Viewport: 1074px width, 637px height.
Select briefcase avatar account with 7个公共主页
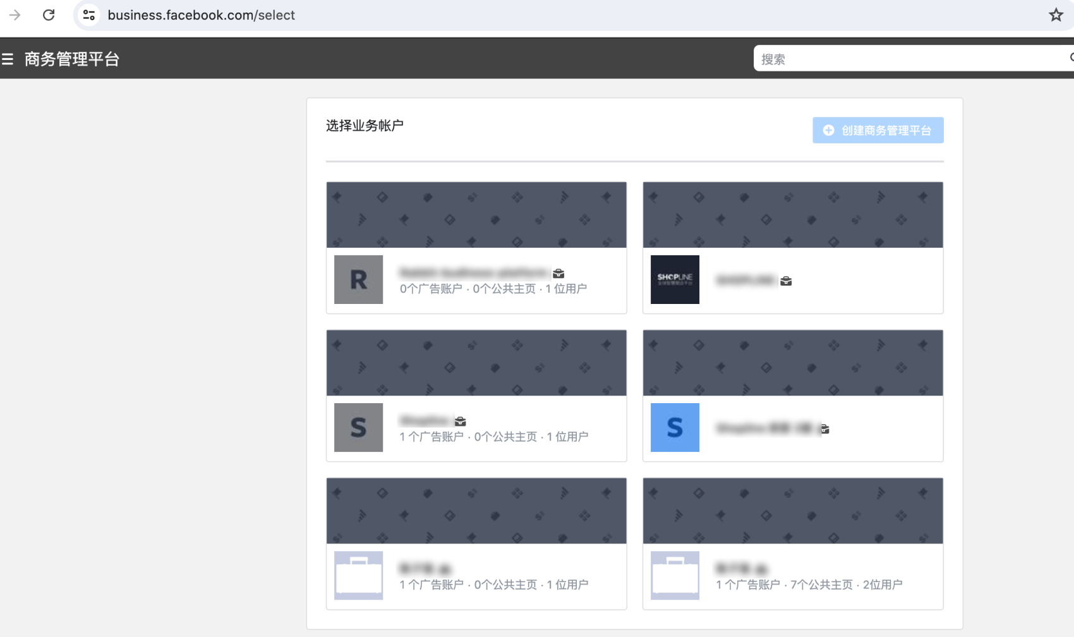793,543
